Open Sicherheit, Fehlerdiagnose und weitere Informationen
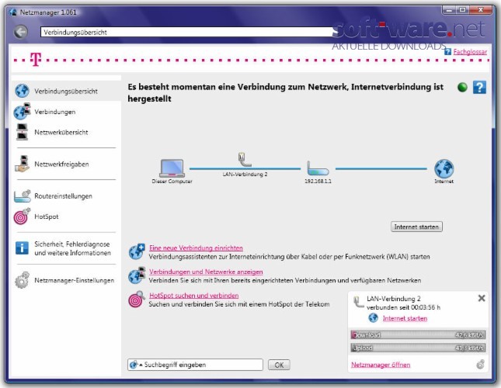 tap(66, 248)
